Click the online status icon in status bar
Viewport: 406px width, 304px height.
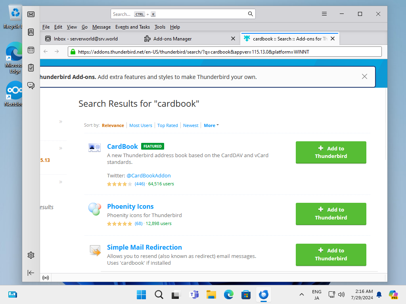[x=46, y=278]
